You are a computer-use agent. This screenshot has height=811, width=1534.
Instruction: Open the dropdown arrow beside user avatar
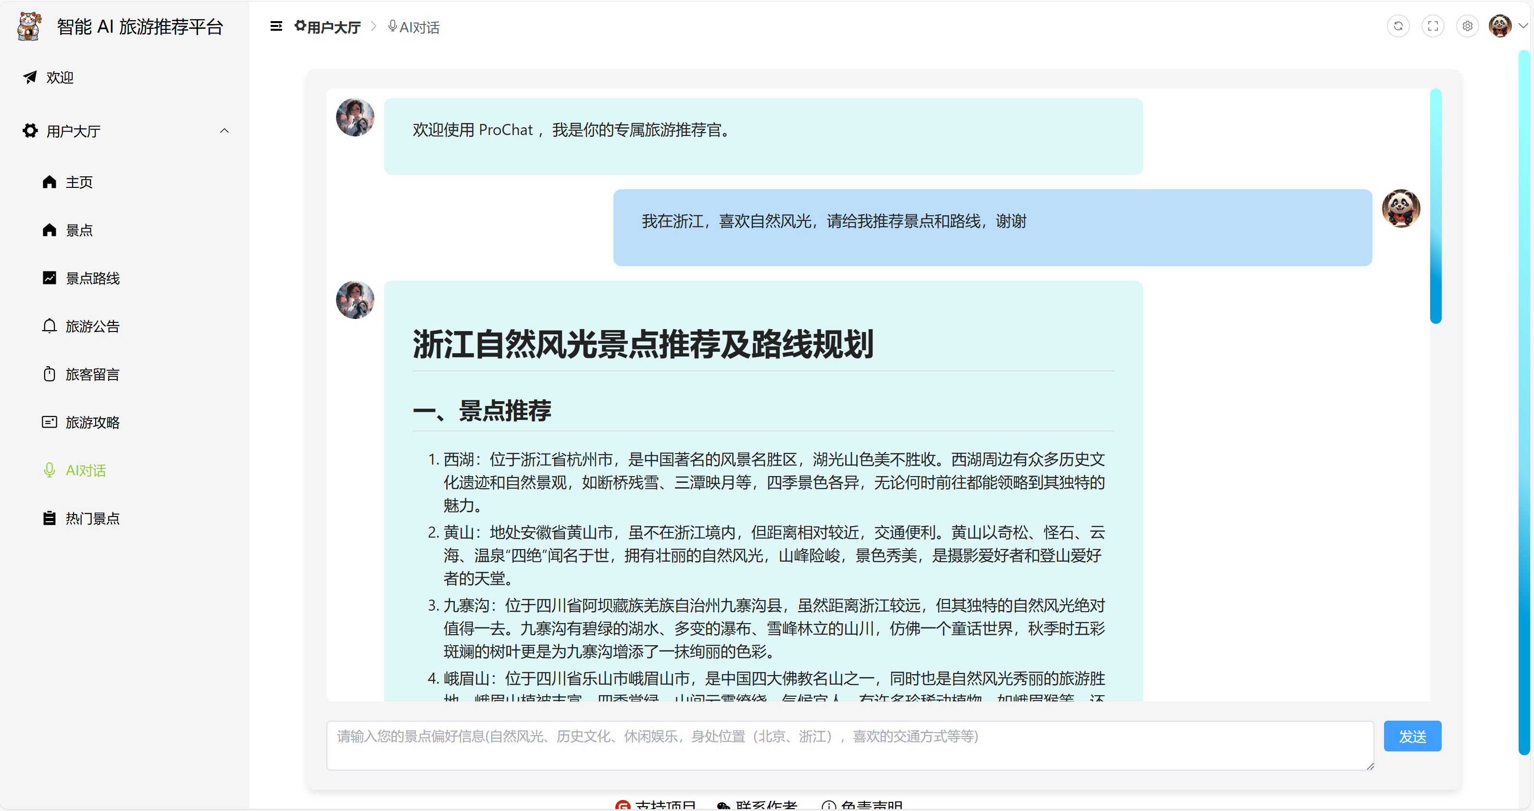tap(1522, 26)
